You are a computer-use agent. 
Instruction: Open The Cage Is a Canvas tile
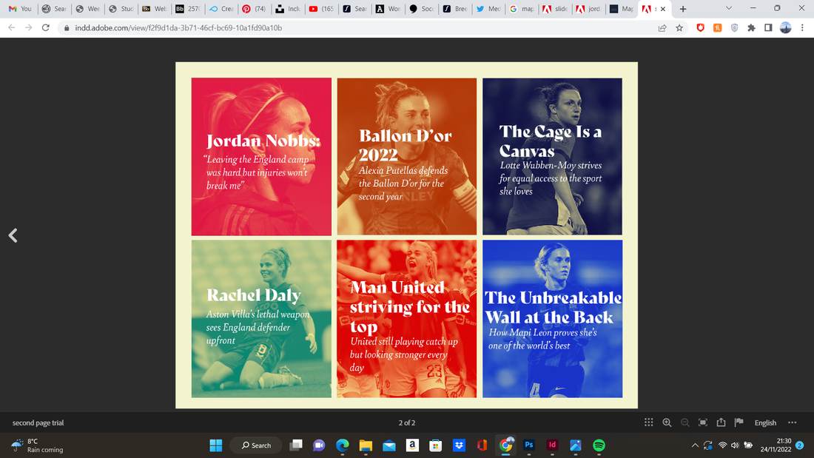552,157
